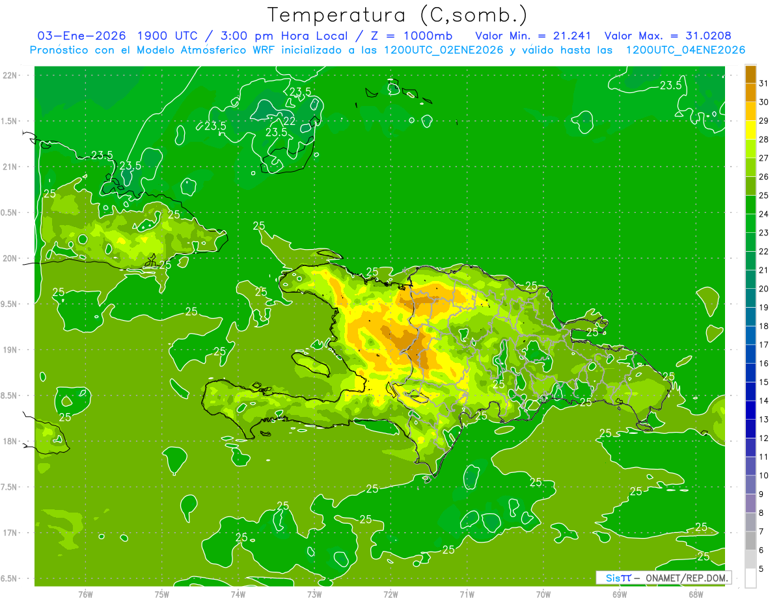Click the "76W" longitude axis label
The image size is (781, 603).
tap(85, 594)
